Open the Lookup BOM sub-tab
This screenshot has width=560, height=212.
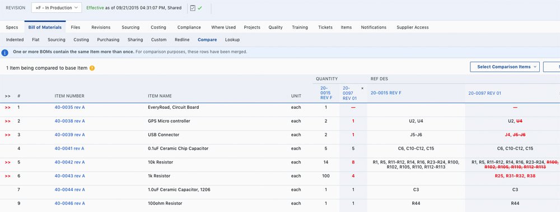point(232,40)
